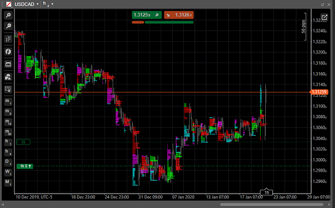This screenshot has height=208, width=335.
Task: Switch to W1 weekly timeframe
Action: [x=8, y=172]
